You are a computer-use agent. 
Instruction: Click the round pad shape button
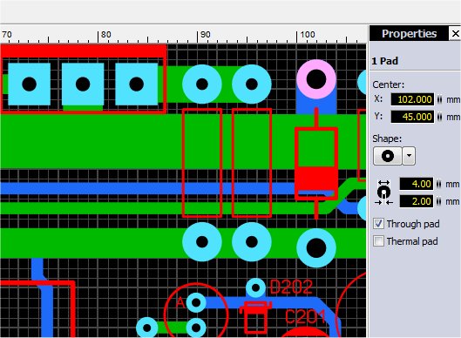coord(387,156)
